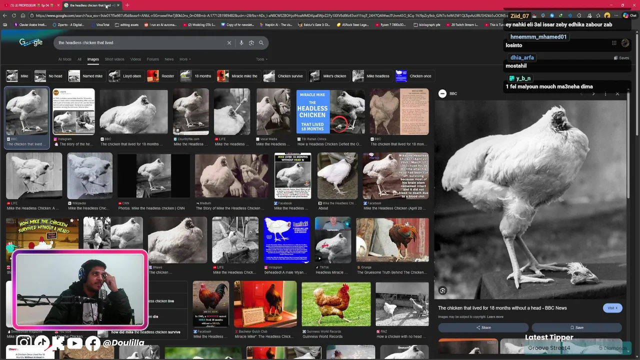Screen dimensions: 640x360
Task: Search inside image with lens icon
Action: coord(442,290)
